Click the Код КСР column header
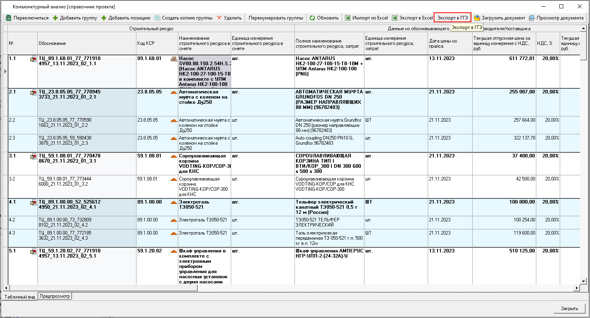Image resolution: width=590 pixels, height=318 pixels. point(157,43)
